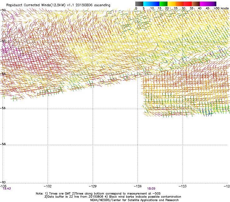
Task: Click the latitude label '-58'
Action: (3, 144)
